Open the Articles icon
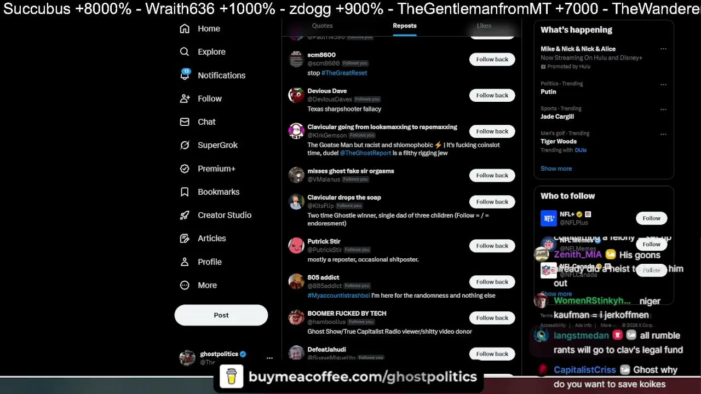The height and width of the screenshot is (394, 701). pyautogui.click(x=185, y=238)
